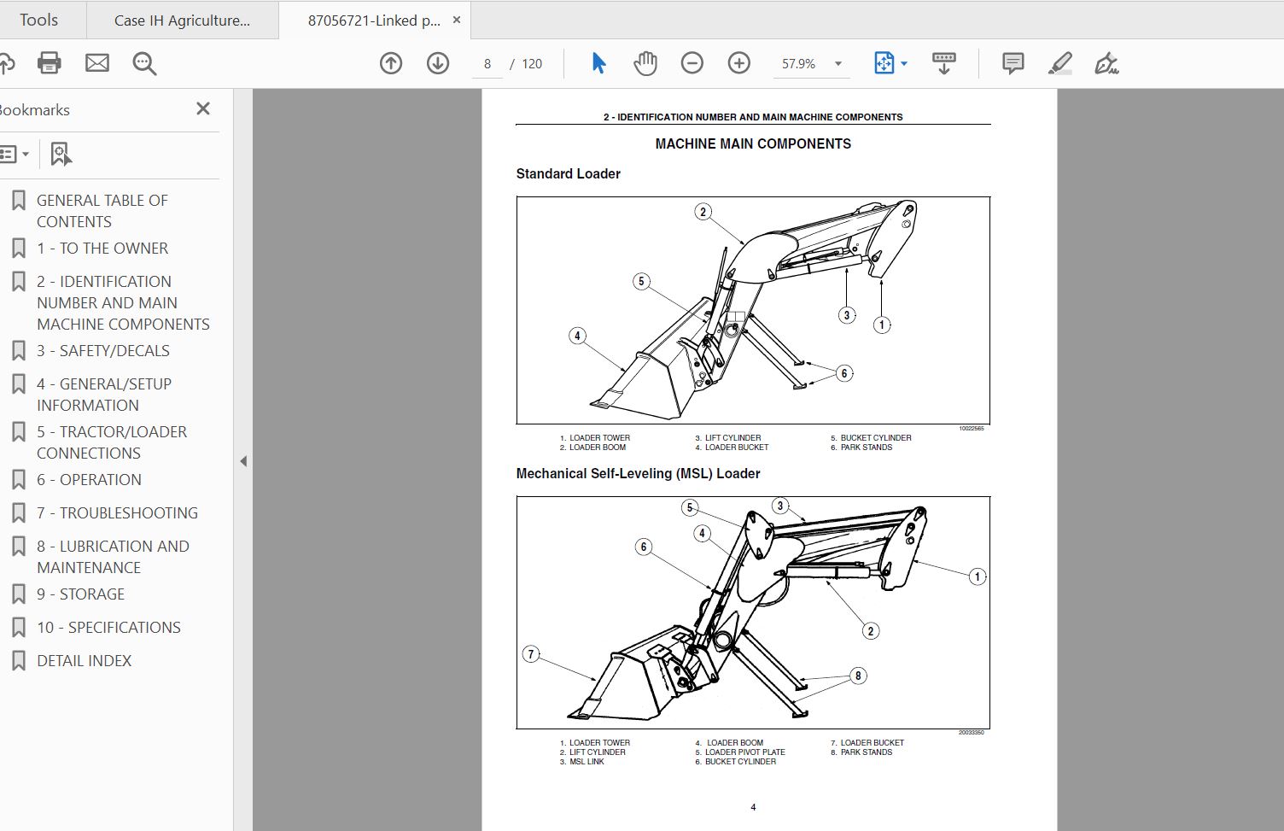Activate the Selection arrow tool
Image resolution: width=1284 pixels, height=831 pixels.
click(x=598, y=63)
